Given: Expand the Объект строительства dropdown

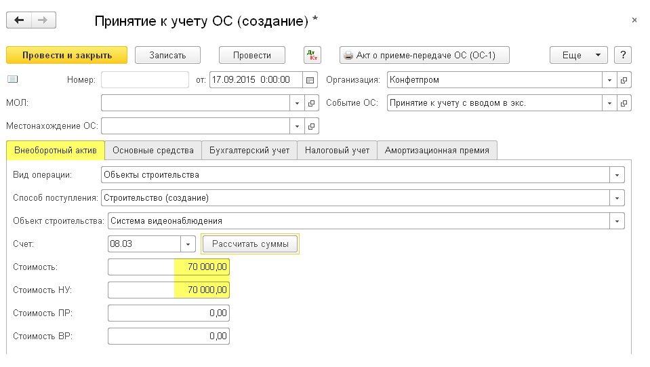Looking at the screenshot, I should [617, 221].
